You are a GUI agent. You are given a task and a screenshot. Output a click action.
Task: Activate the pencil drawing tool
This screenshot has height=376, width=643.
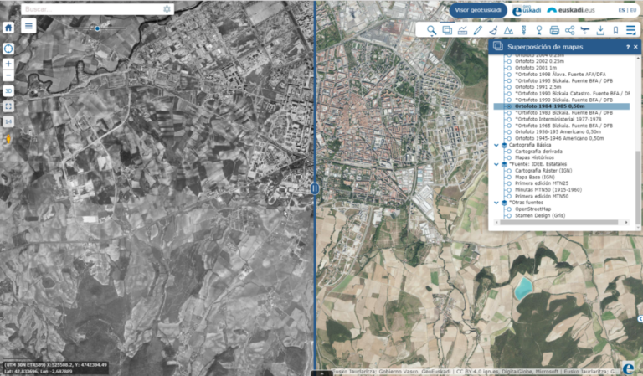tap(478, 30)
